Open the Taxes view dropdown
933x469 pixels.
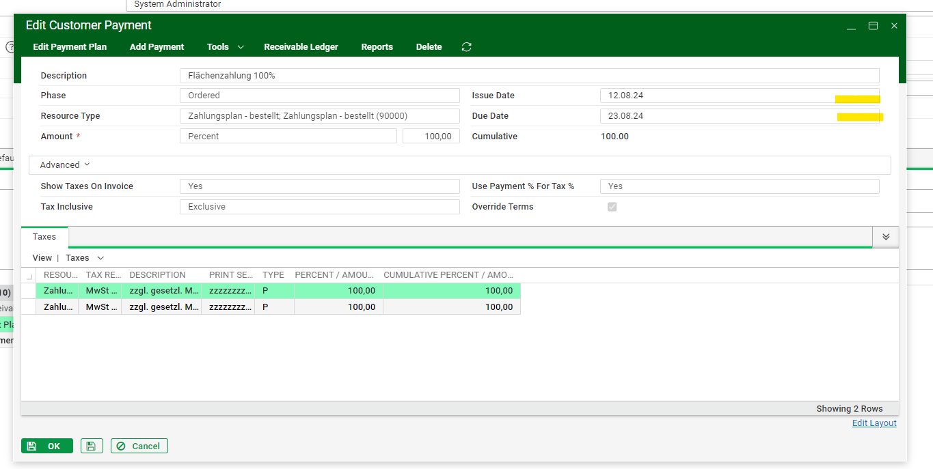point(85,258)
